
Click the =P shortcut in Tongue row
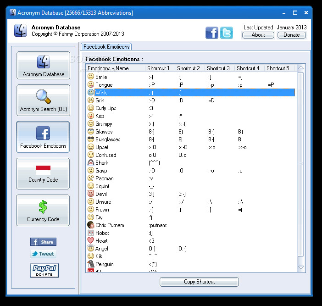271,84
